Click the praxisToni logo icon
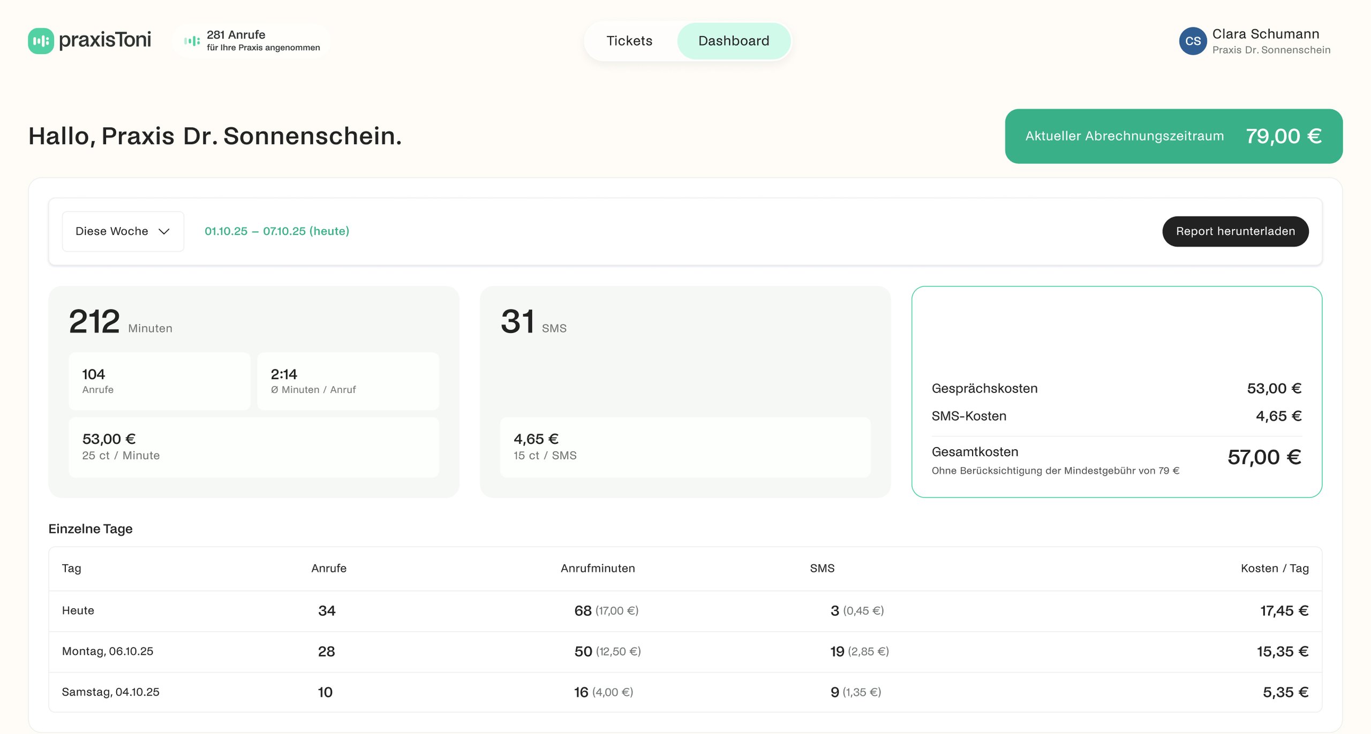The height and width of the screenshot is (734, 1371). pos(41,41)
